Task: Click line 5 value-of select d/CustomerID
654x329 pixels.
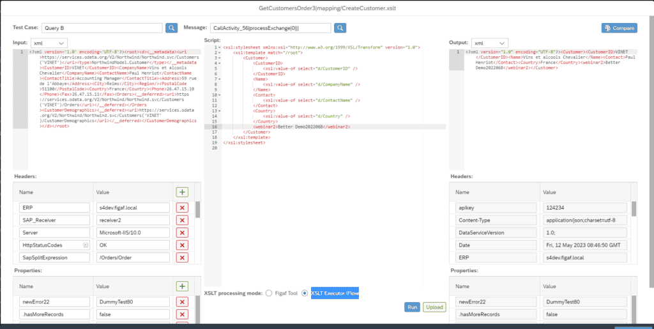Action: point(310,68)
